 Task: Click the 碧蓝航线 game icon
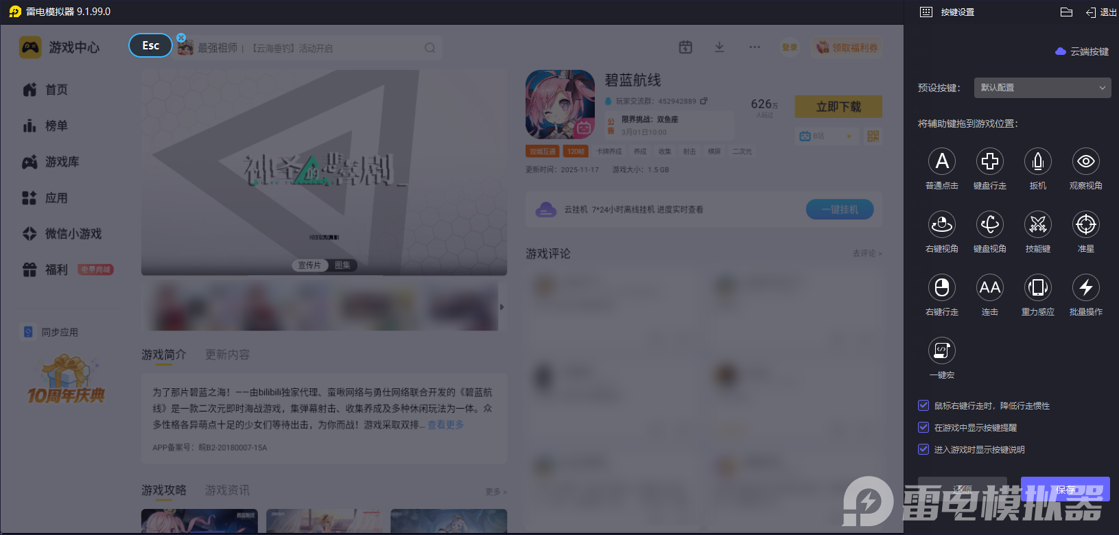(560, 104)
